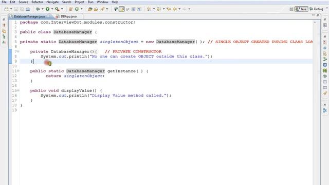Click the Search flashlight toolbar icon
Viewport: 329px width, 185px height.
[x=102, y=9]
